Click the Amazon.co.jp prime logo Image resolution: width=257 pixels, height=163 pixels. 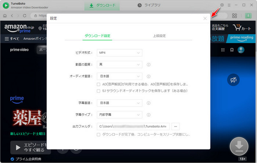19,28
